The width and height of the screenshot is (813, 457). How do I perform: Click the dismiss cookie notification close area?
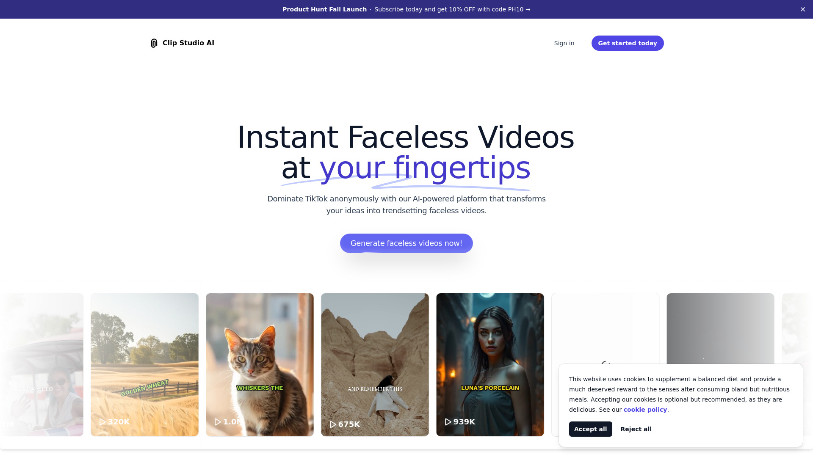[x=636, y=429]
